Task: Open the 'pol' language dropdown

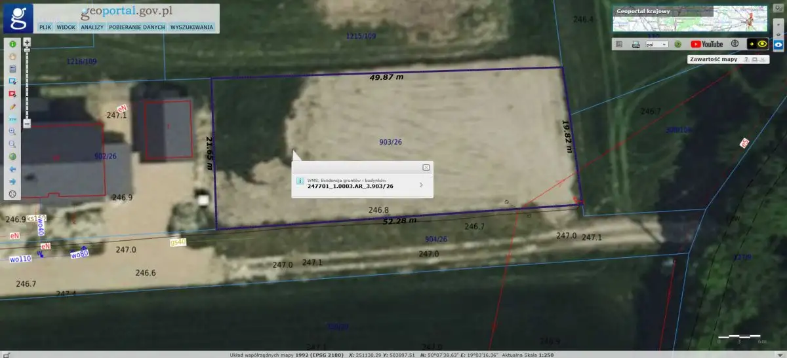Action: (656, 45)
